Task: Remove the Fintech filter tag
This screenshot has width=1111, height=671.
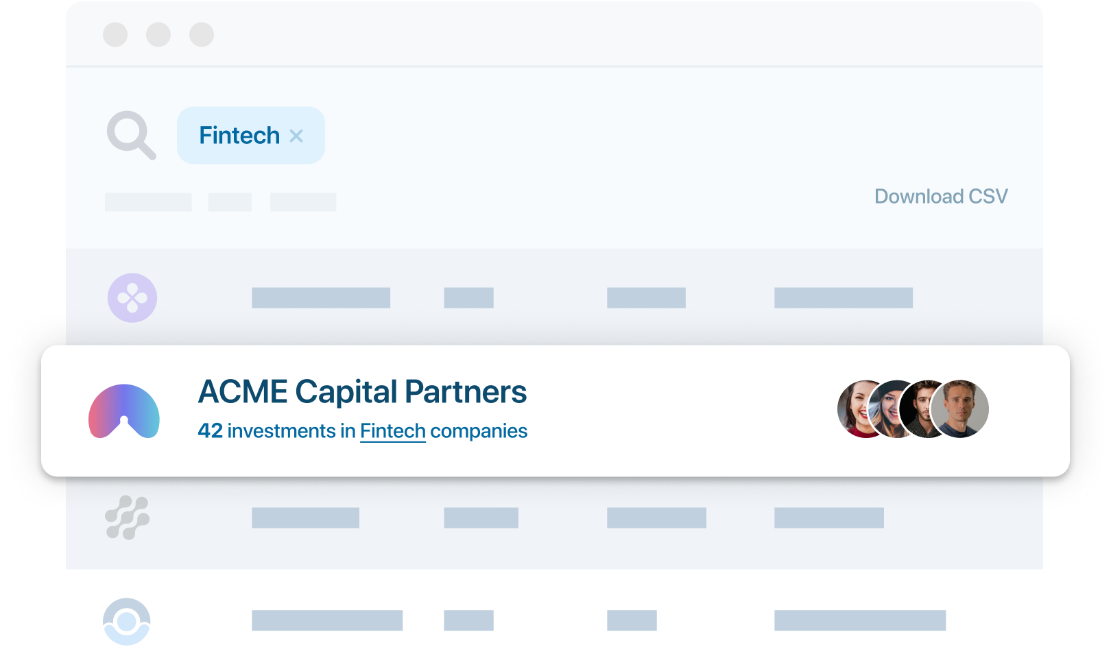Action: pos(296,136)
